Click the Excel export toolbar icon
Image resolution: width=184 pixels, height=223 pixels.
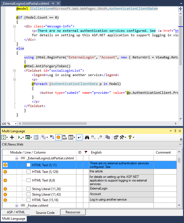28,137
